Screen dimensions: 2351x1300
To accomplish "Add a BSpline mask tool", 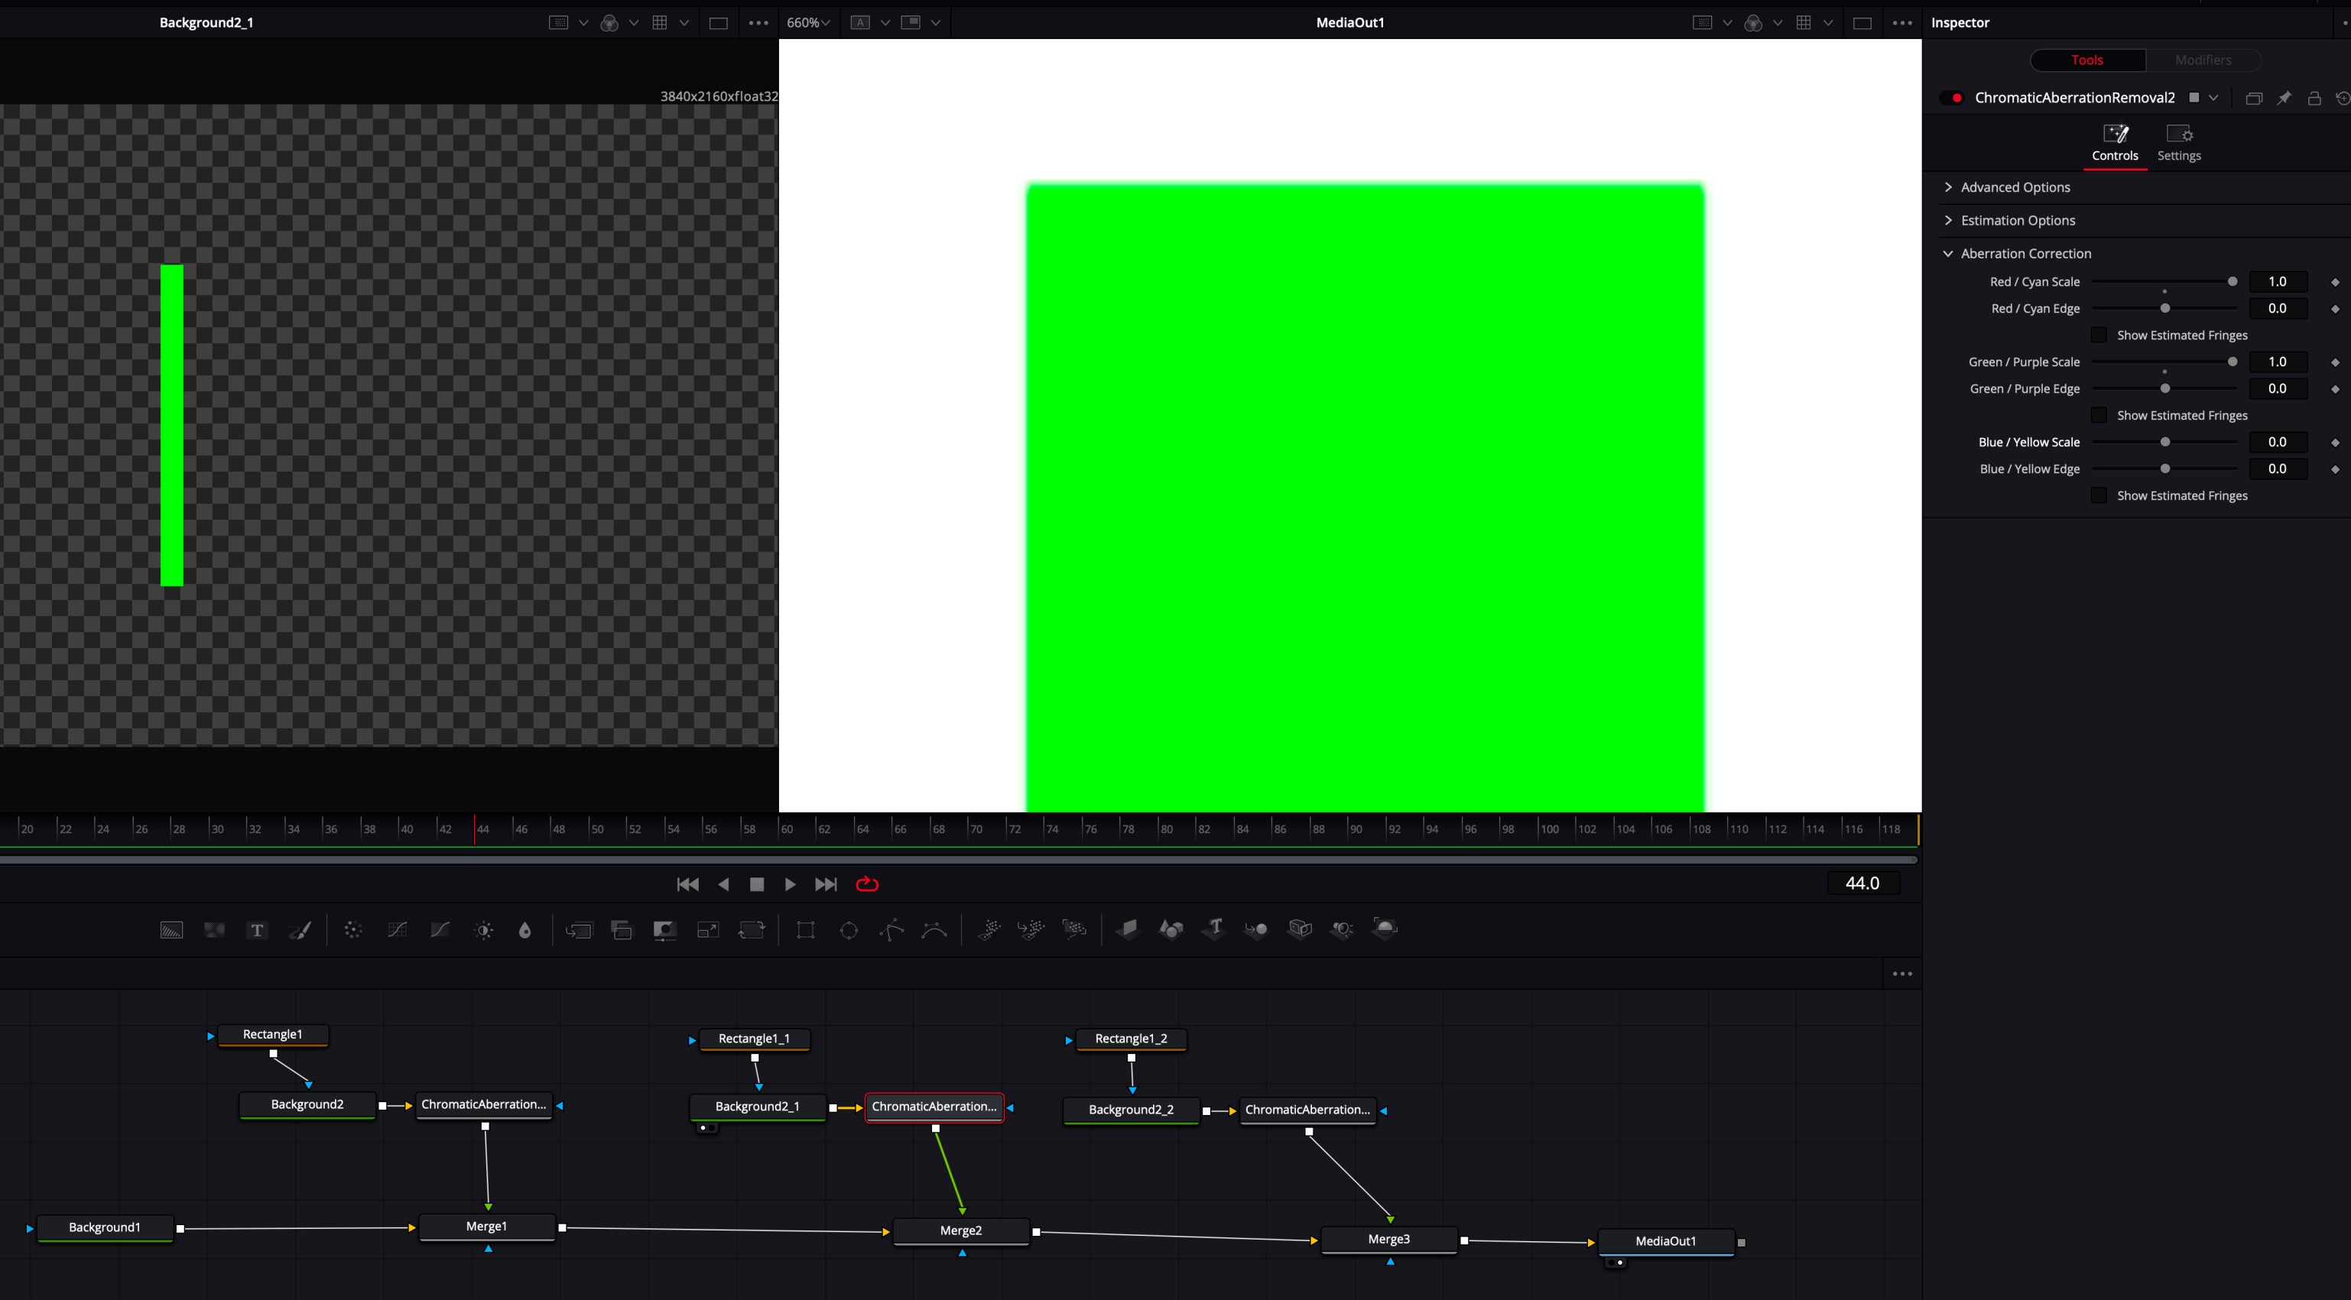I will [934, 929].
